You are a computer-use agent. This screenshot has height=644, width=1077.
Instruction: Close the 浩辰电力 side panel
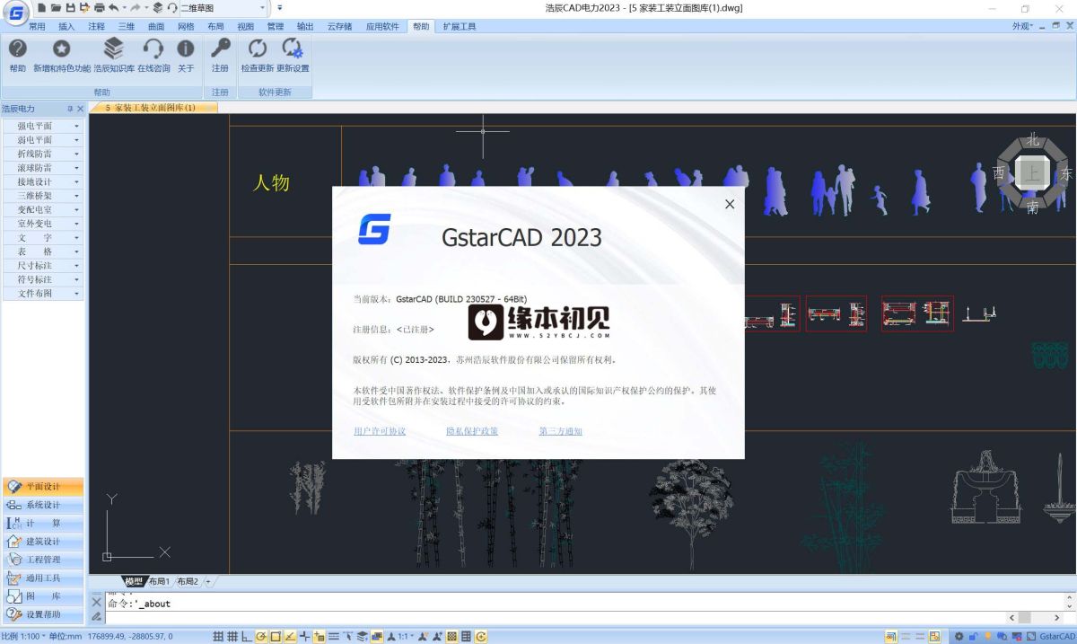pyautogui.click(x=80, y=109)
